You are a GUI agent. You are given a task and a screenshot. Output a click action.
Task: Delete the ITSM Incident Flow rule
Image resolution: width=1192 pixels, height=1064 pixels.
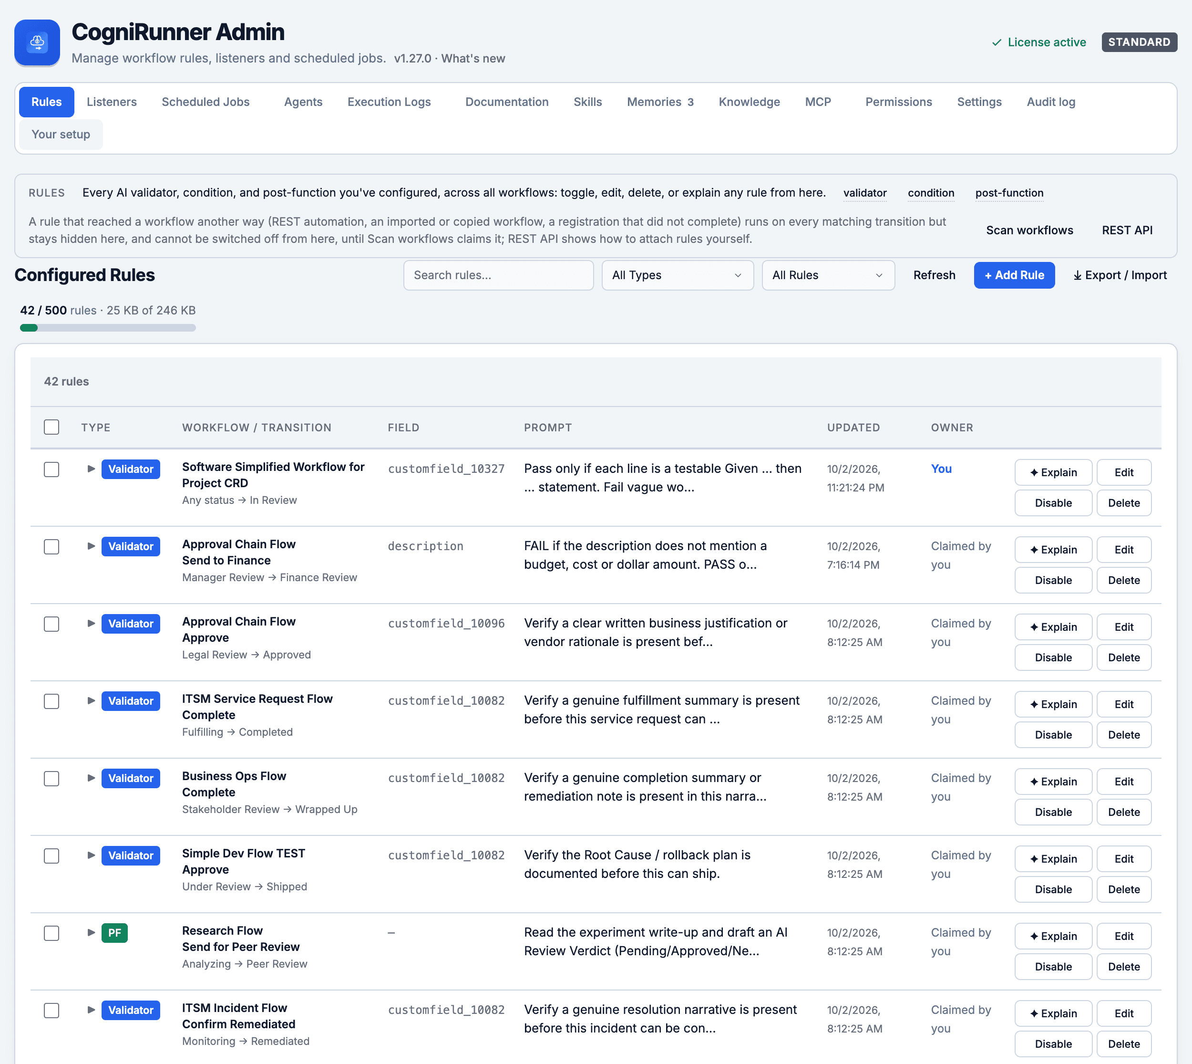point(1124,1044)
